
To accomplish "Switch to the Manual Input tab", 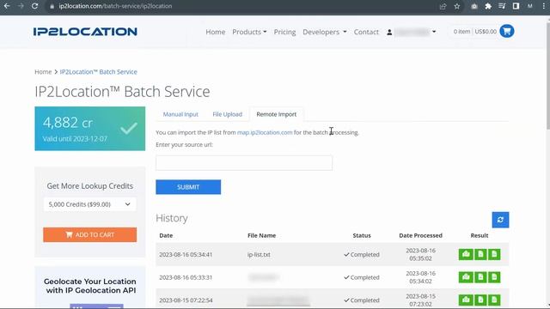I will pos(180,114).
